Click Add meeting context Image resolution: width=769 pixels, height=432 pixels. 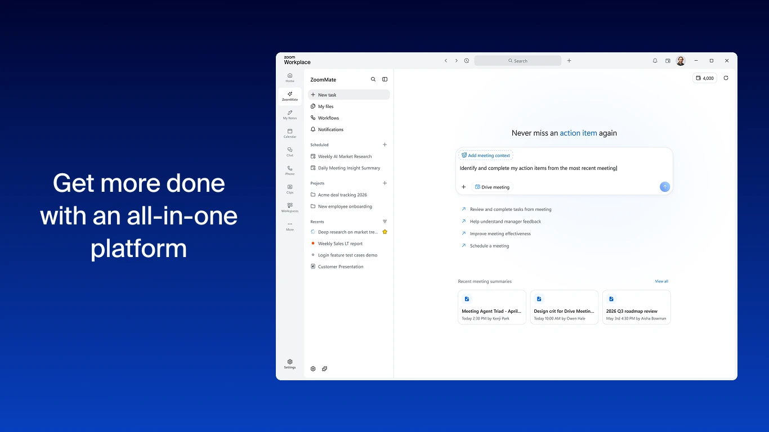[x=486, y=155]
